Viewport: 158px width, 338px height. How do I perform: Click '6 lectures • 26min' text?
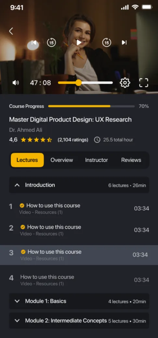(127, 185)
